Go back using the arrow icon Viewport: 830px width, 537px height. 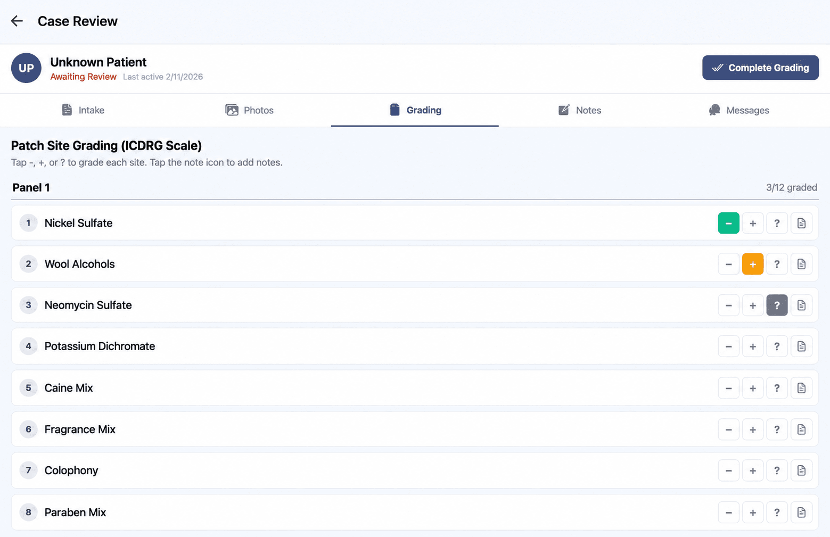(17, 21)
